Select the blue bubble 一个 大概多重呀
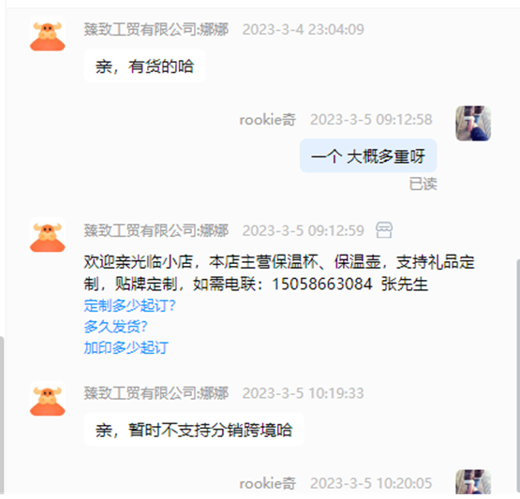The image size is (520, 499). pos(368,155)
